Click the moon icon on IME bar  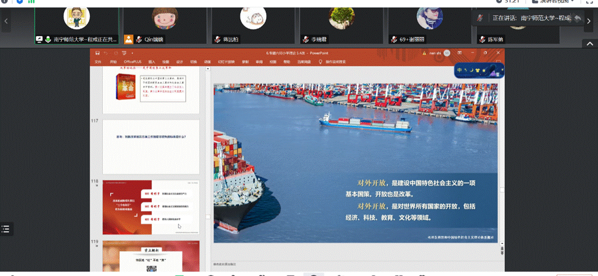471,70
